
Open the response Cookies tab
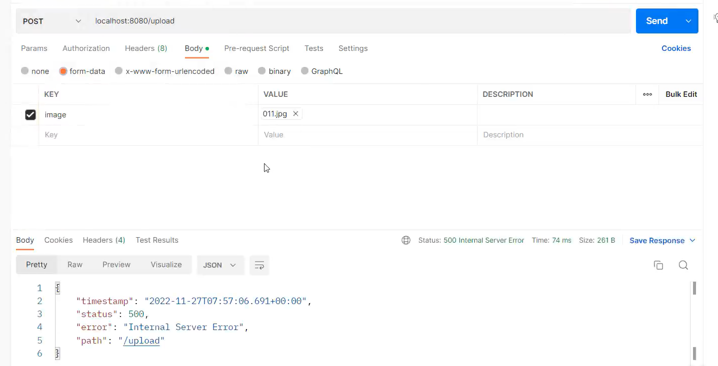tap(58, 240)
